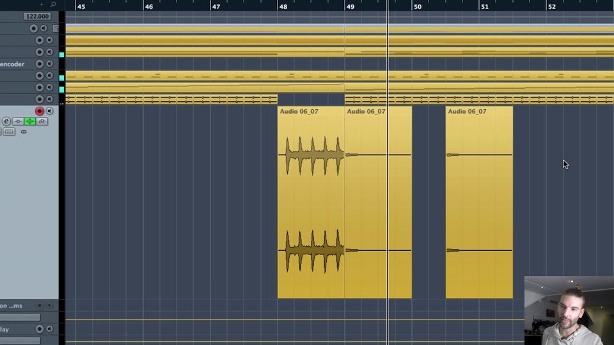This screenshot has height=345, width=614.
Task: Toggle monitor on the 'lay' track
Action: (49, 329)
